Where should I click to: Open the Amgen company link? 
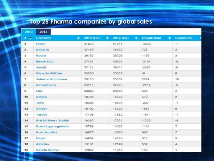coord(42,109)
